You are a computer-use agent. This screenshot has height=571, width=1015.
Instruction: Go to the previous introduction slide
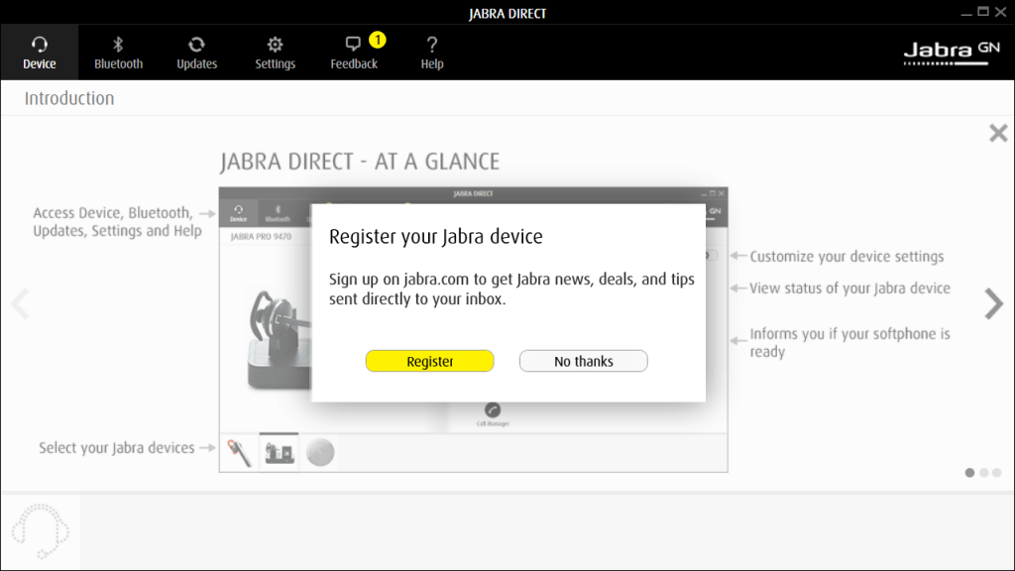click(x=20, y=304)
